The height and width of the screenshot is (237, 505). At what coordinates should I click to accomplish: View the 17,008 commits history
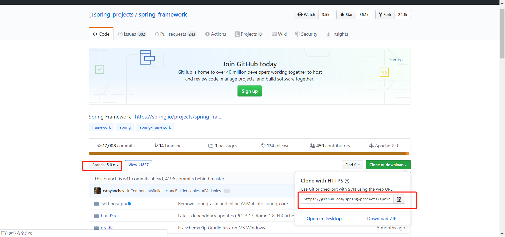pos(115,146)
